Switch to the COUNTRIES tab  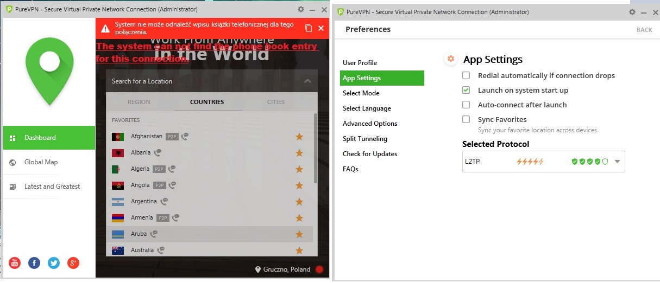(x=207, y=102)
